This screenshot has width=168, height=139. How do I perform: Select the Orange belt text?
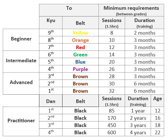coord(80,40)
